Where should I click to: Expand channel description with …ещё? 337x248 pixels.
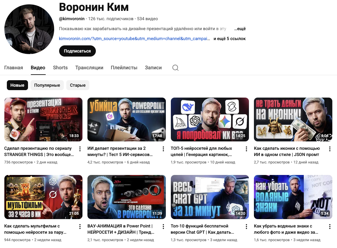[x=240, y=29]
